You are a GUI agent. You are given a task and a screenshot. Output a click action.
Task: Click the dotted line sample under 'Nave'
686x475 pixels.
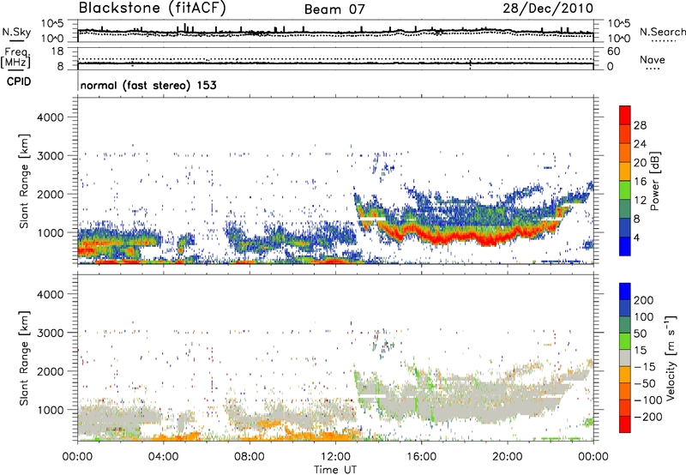click(x=653, y=69)
